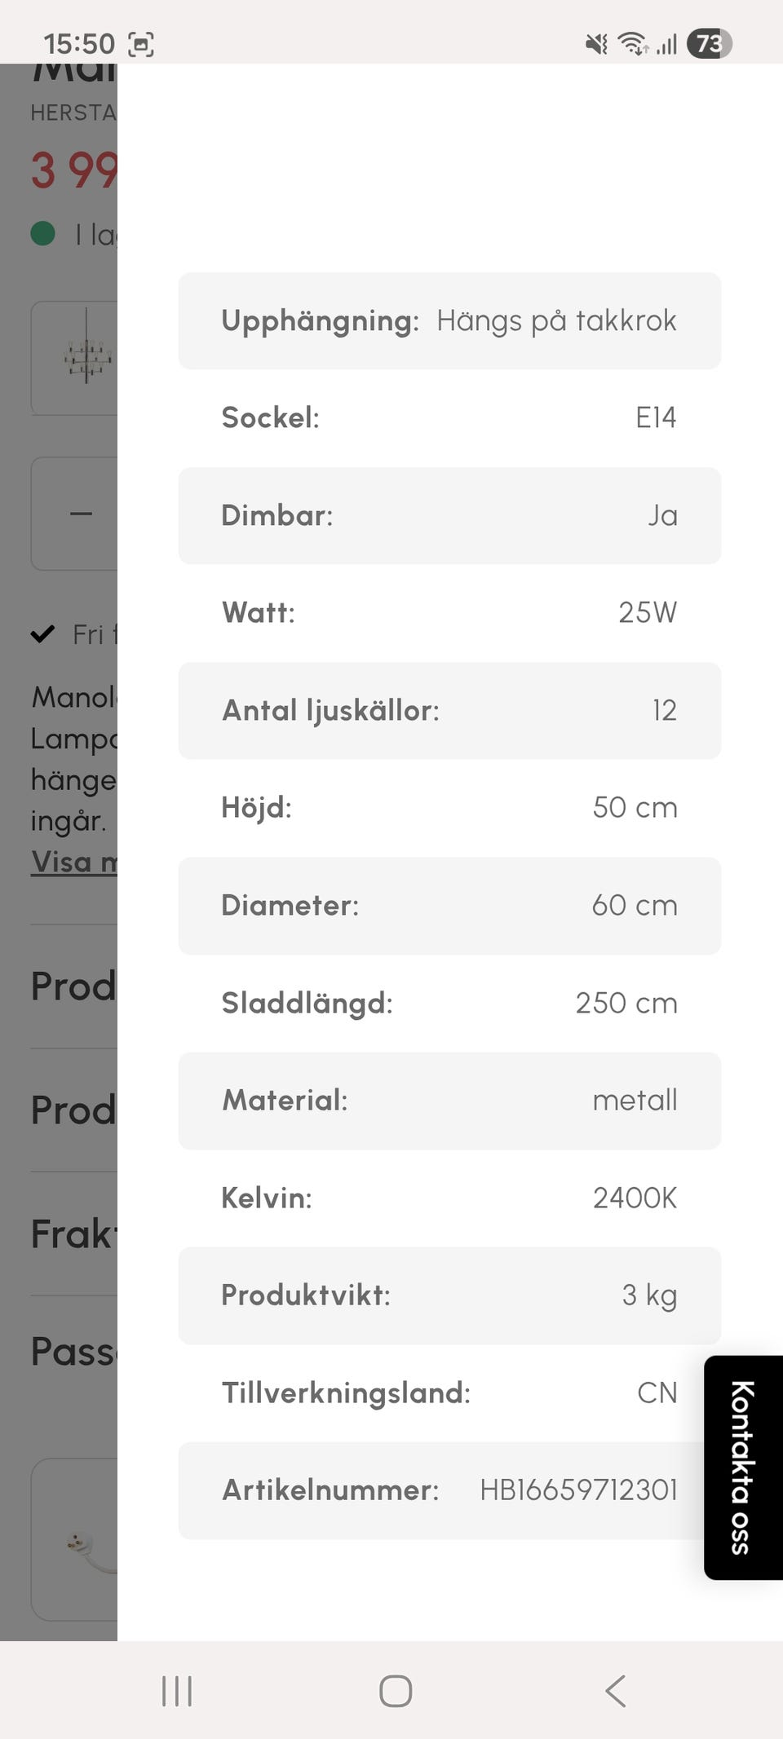Viewport: 783px width, 1739px height.
Task: Tap the screen capture status icon
Action: 141,44
